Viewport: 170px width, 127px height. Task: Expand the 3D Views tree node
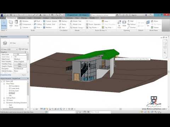(x=4, y=100)
